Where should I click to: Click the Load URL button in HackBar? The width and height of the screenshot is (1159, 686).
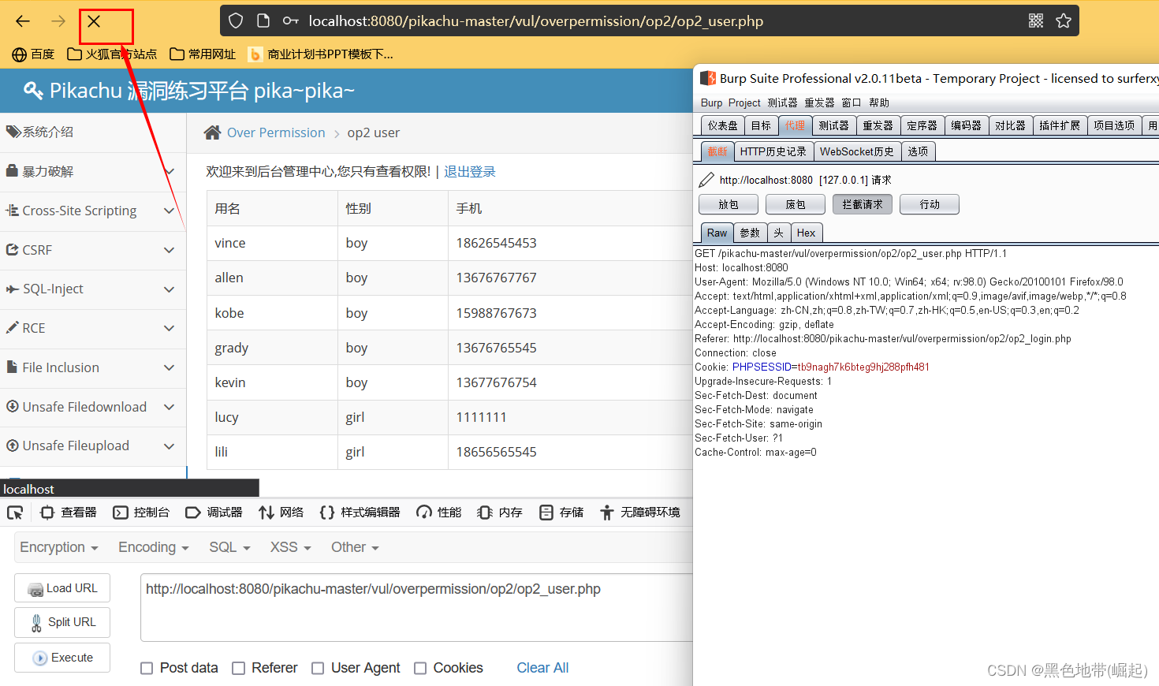click(62, 588)
